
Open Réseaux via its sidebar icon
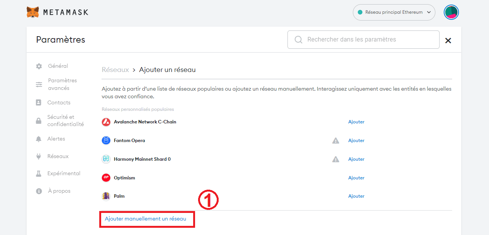tap(39, 156)
